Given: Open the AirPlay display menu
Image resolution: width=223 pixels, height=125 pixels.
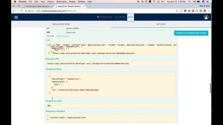Looking at the screenshot, I should (x=158, y=1).
